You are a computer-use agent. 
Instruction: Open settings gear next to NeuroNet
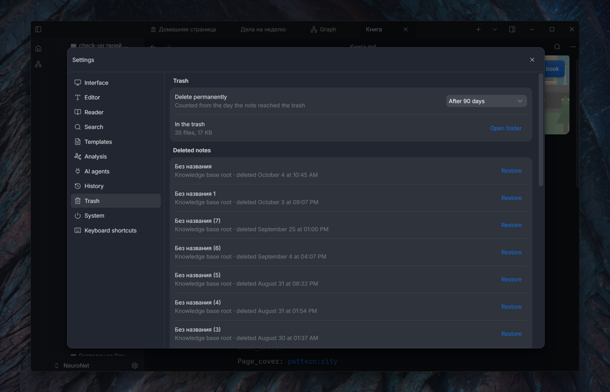point(135,366)
